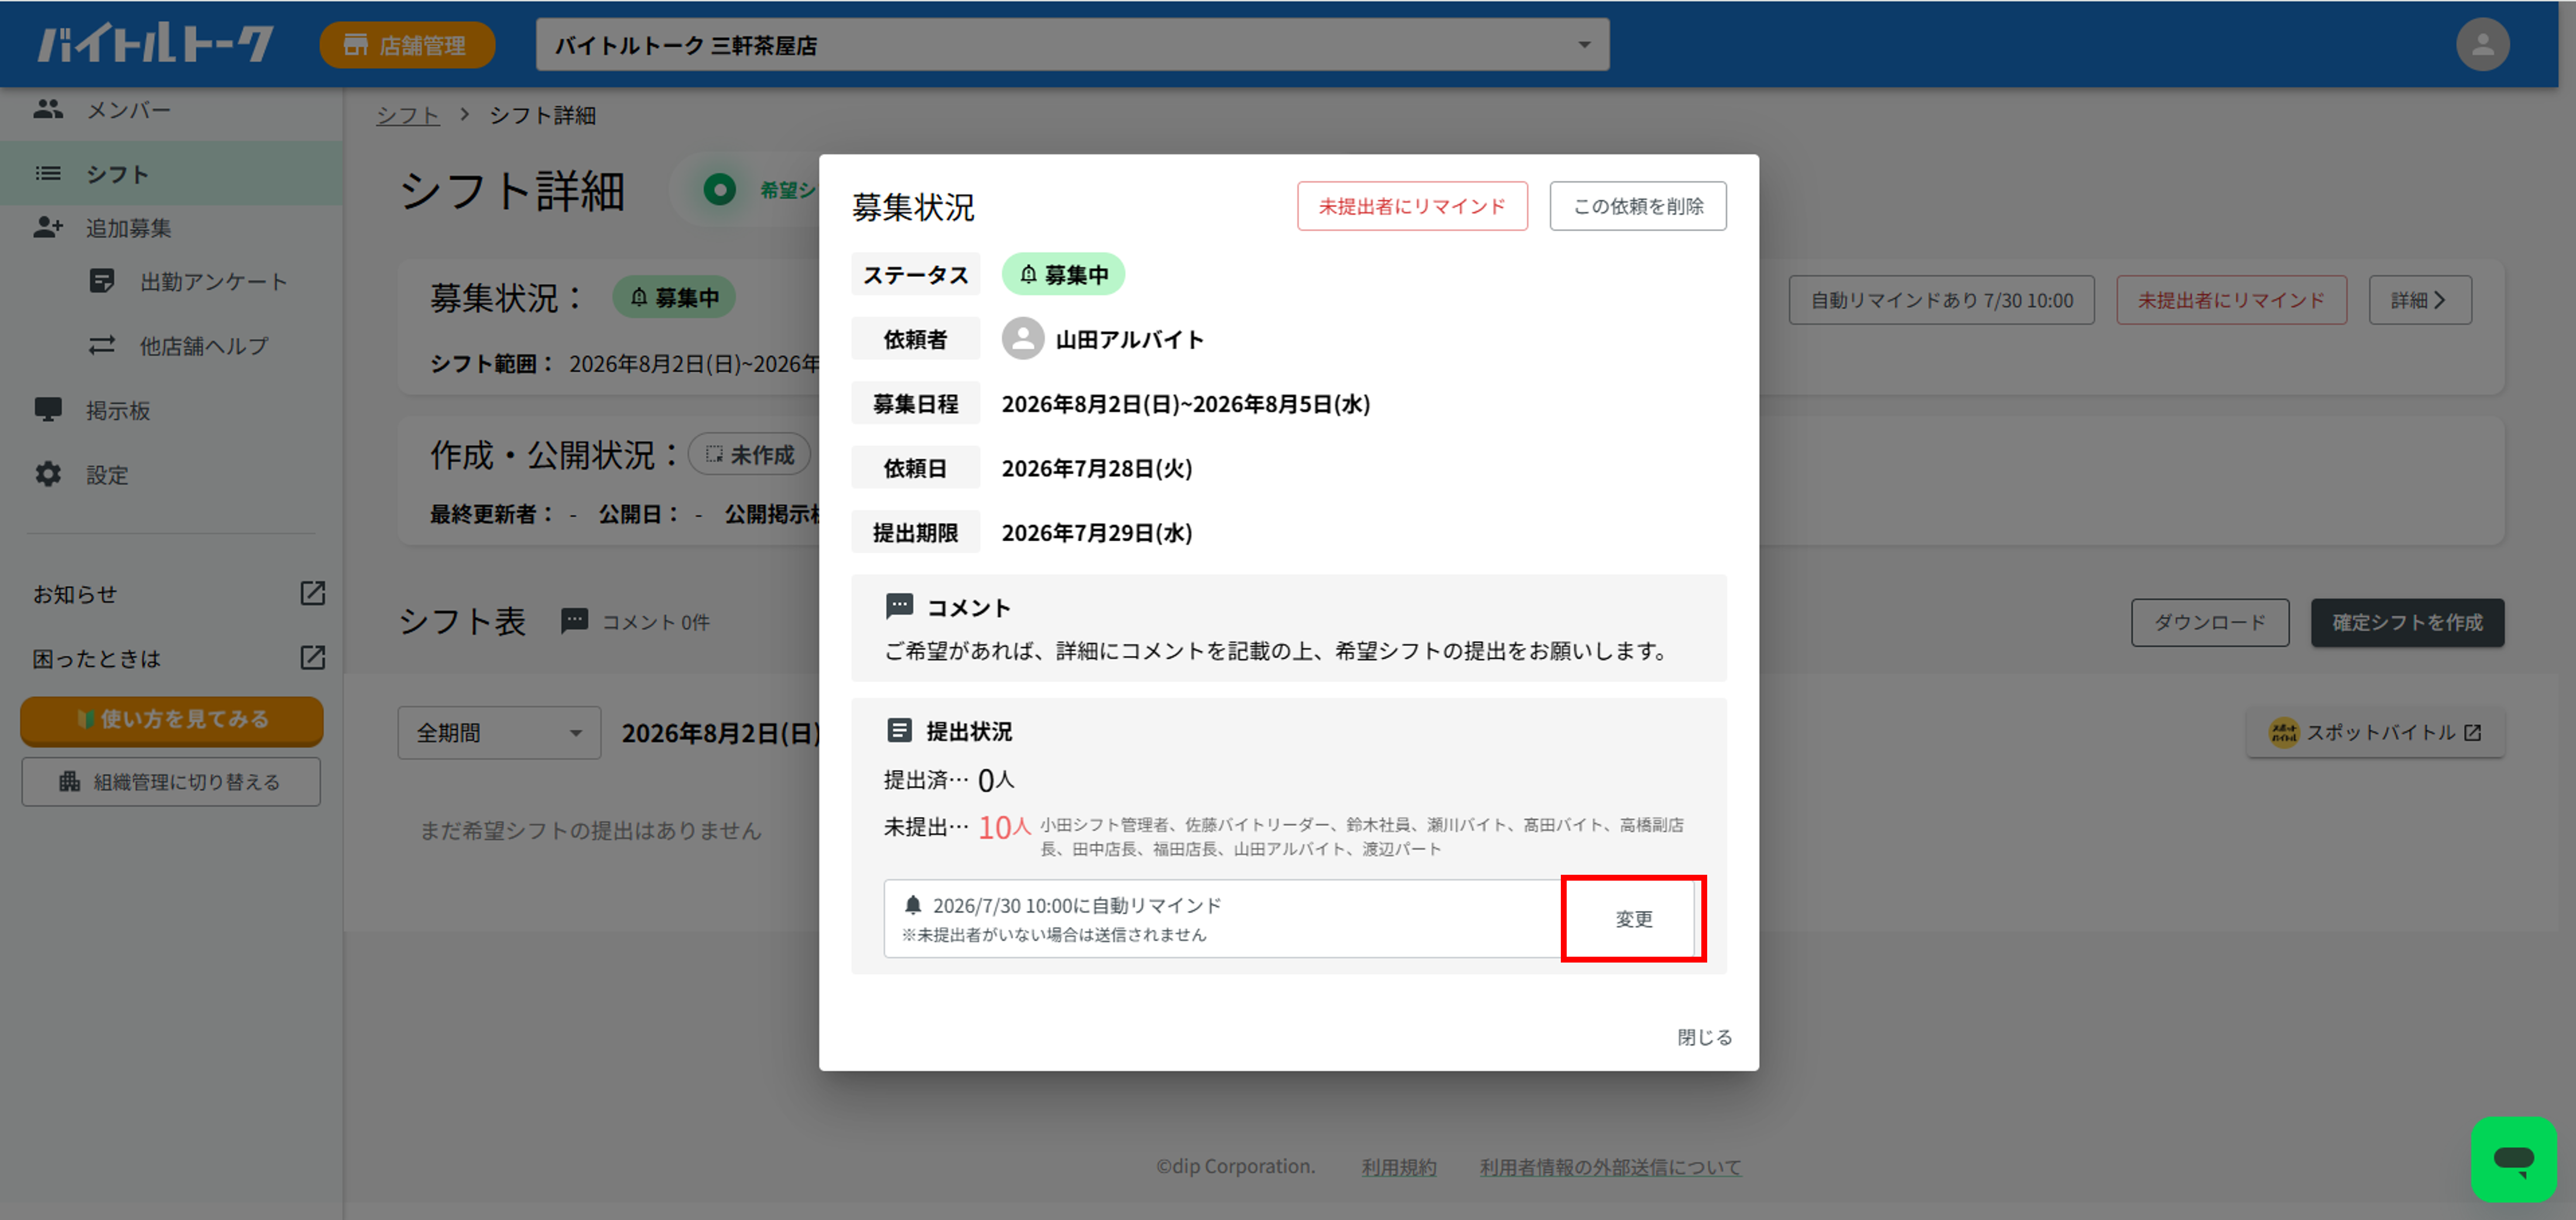Click the 他店舗ヘルプ swap arrows icon
This screenshot has width=2576, height=1220.
(x=102, y=346)
